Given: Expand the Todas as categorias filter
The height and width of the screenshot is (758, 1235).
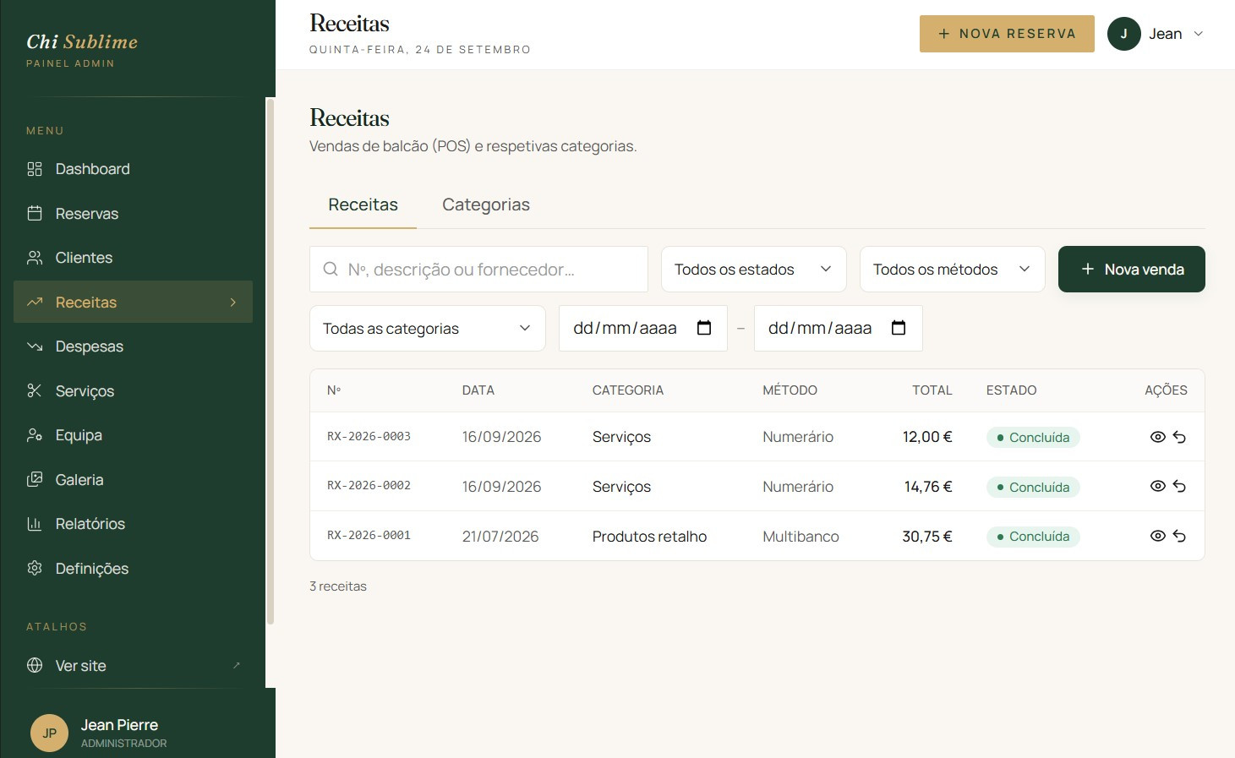Looking at the screenshot, I should [428, 329].
